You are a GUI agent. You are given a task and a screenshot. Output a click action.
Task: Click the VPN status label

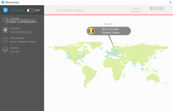(x=17, y=10)
